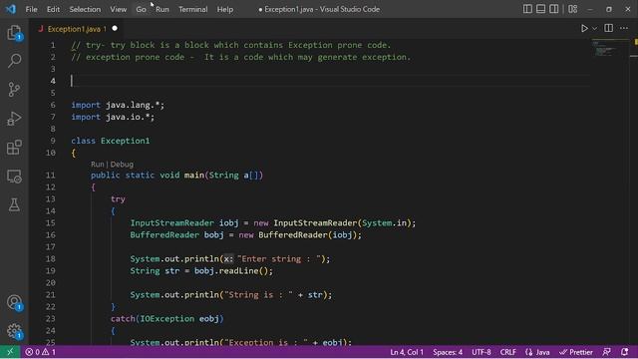Click 'import java.lang.*;' line

point(118,105)
